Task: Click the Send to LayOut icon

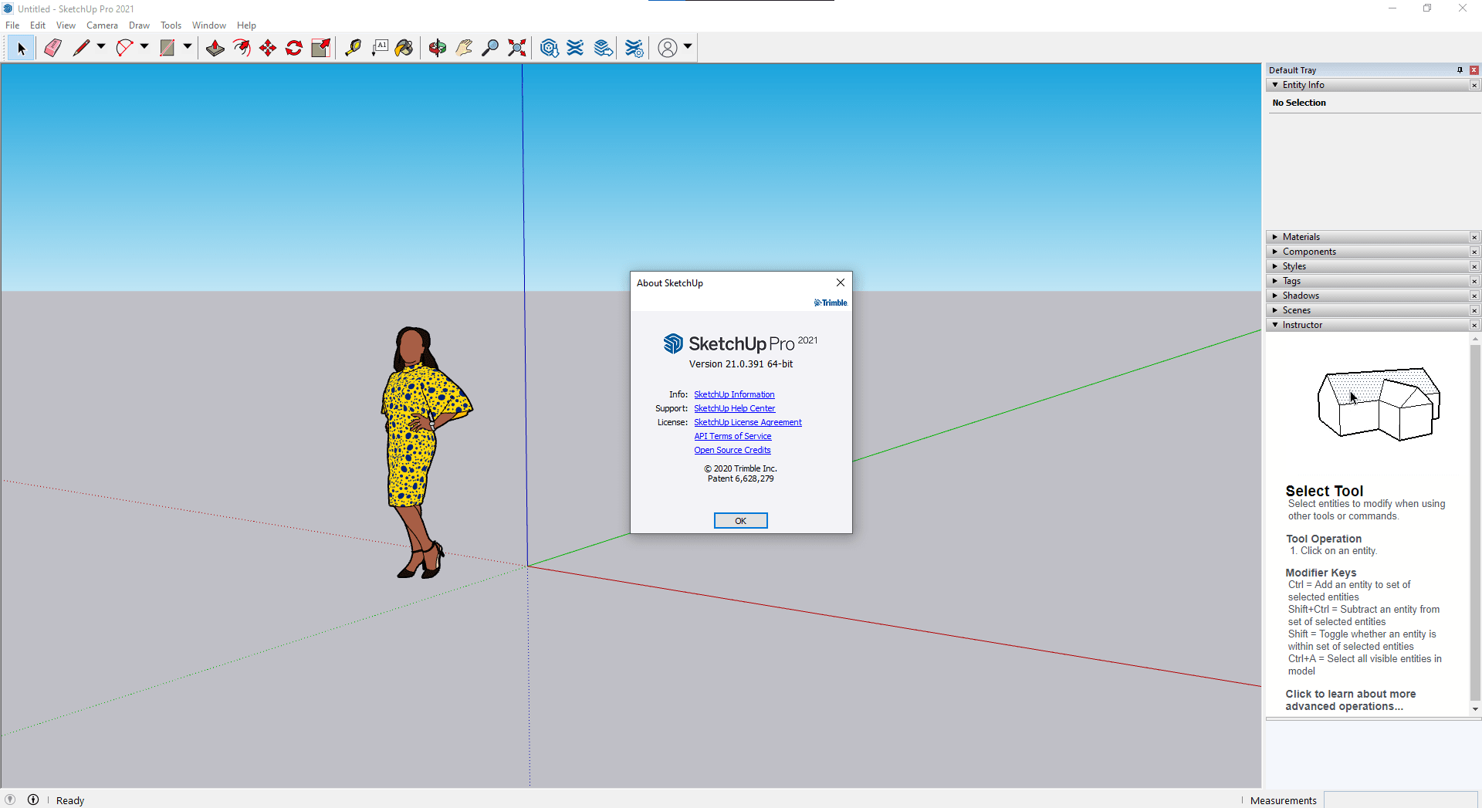Action: pos(603,48)
